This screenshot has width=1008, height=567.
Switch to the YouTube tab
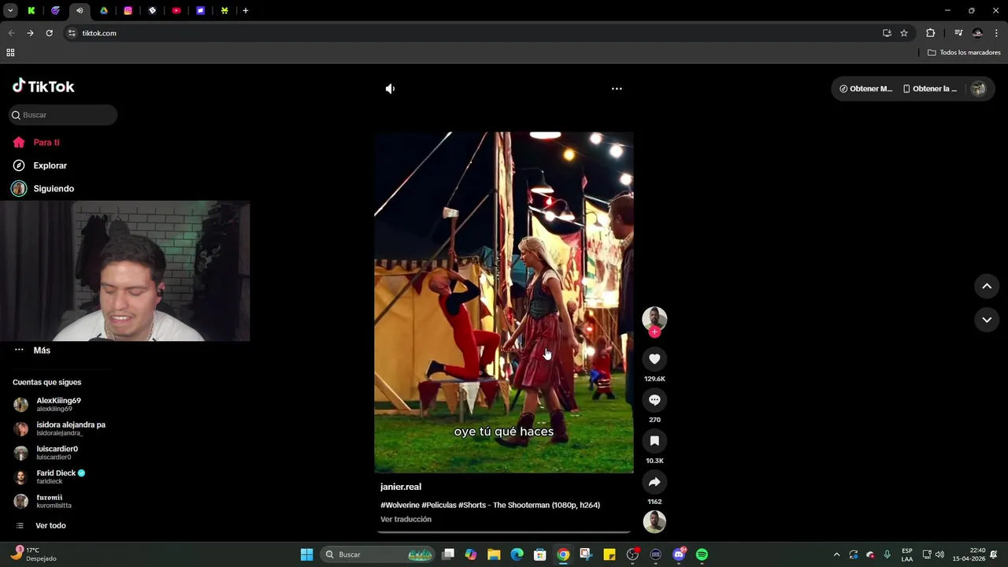click(x=176, y=11)
